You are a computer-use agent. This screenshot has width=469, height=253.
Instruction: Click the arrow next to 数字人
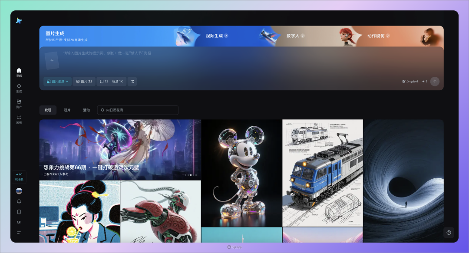tap(303, 36)
